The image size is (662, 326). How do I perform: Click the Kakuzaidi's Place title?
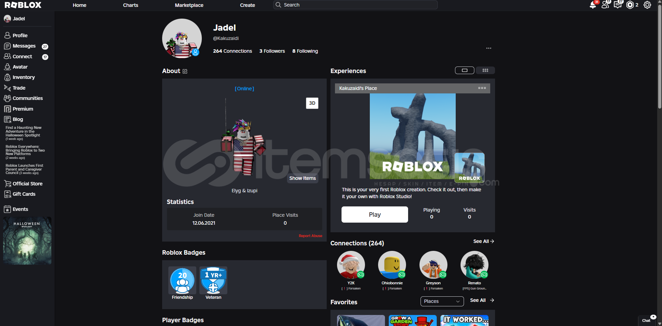tap(358, 88)
